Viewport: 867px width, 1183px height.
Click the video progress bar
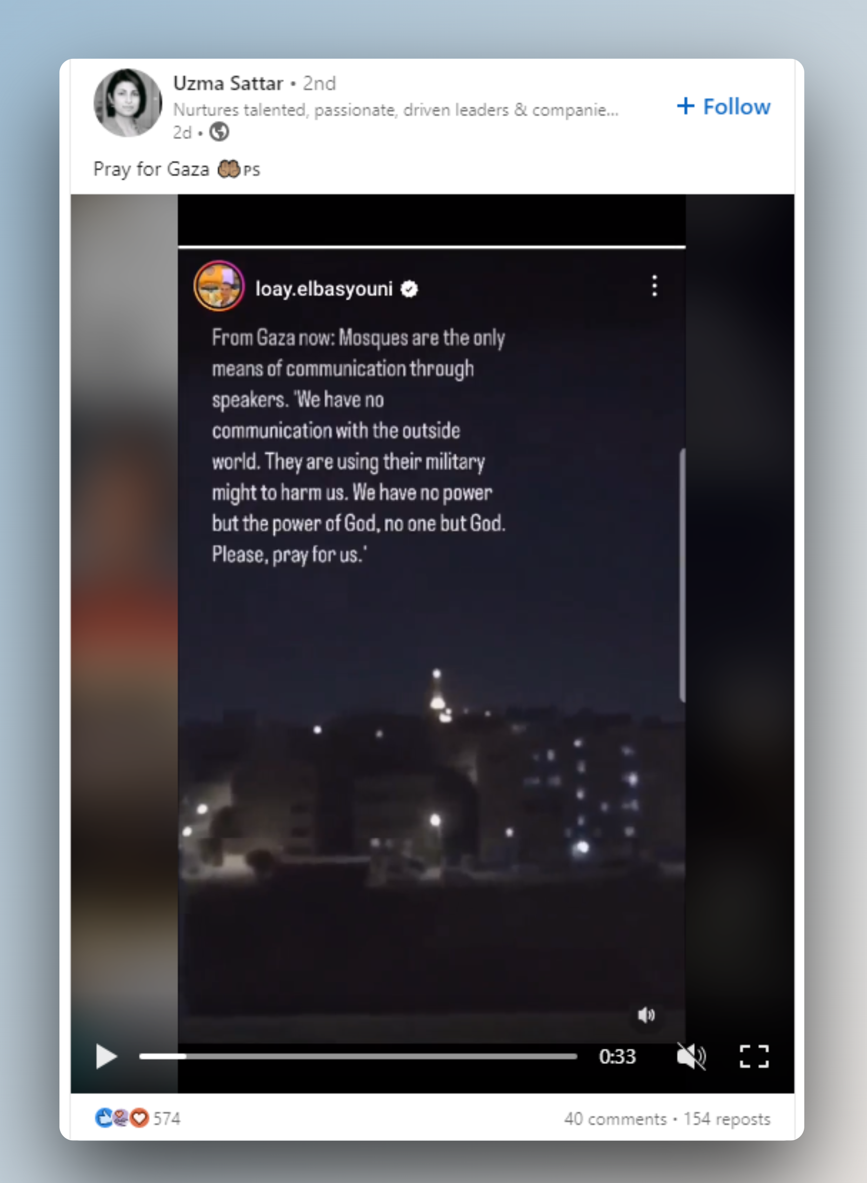[x=358, y=1056]
